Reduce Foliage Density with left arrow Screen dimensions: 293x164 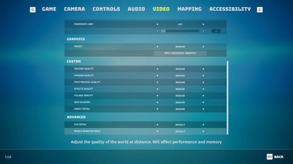157,96
